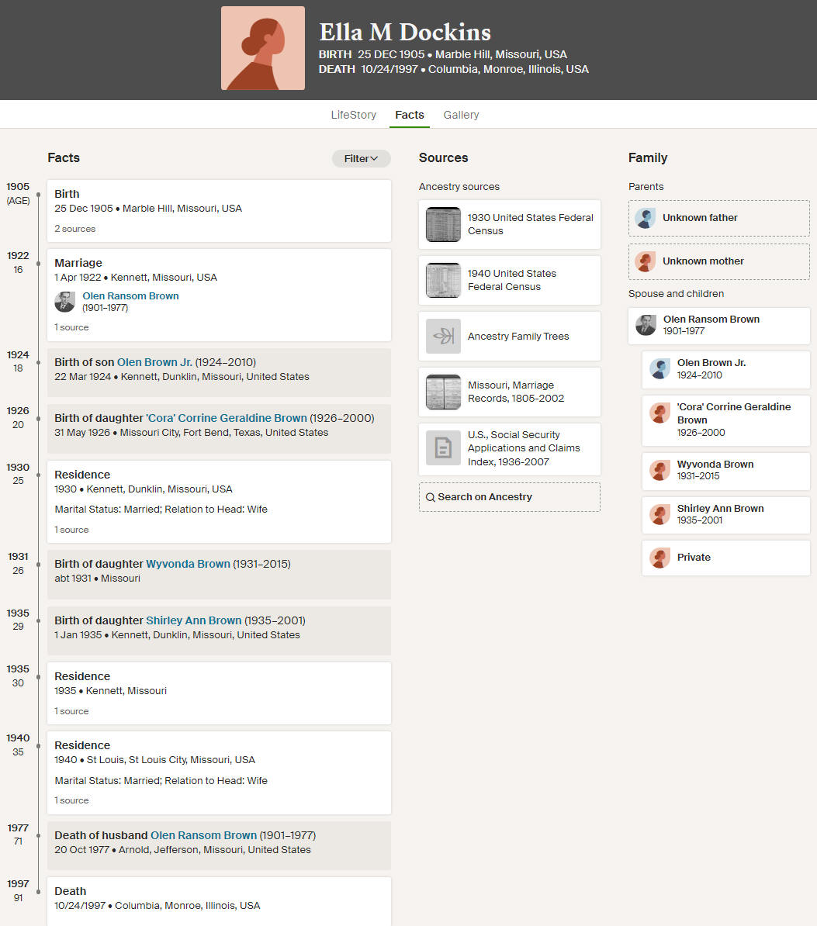Select Unknown father card text
The width and height of the screenshot is (817, 926).
pyautogui.click(x=700, y=218)
